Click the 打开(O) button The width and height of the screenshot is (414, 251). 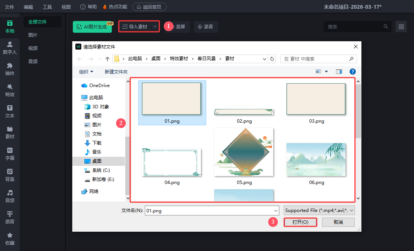click(x=300, y=222)
